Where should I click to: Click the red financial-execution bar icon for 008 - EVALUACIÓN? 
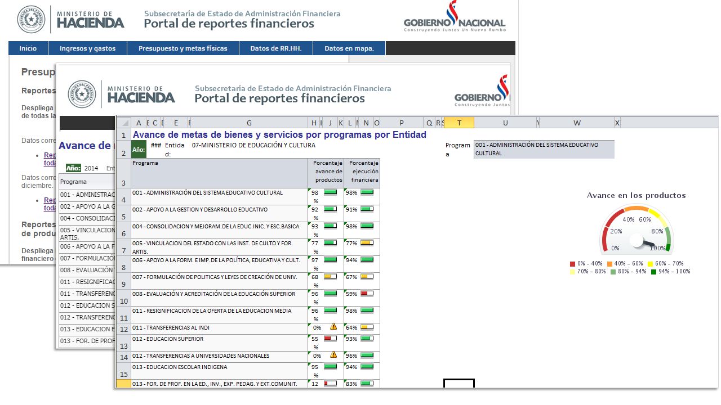(x=367, y=294)
